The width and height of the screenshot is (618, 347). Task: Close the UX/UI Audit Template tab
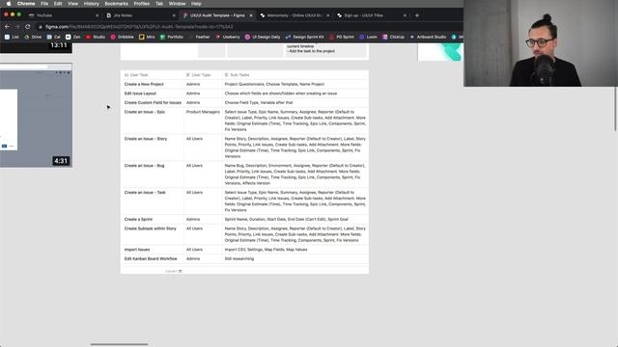click(x=251, y=15)
